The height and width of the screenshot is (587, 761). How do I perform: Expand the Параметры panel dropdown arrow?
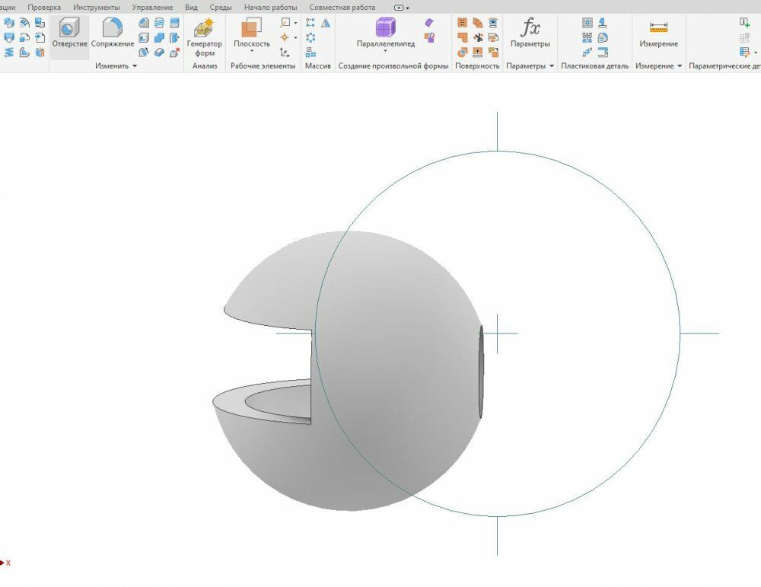(x=551, y=65)
